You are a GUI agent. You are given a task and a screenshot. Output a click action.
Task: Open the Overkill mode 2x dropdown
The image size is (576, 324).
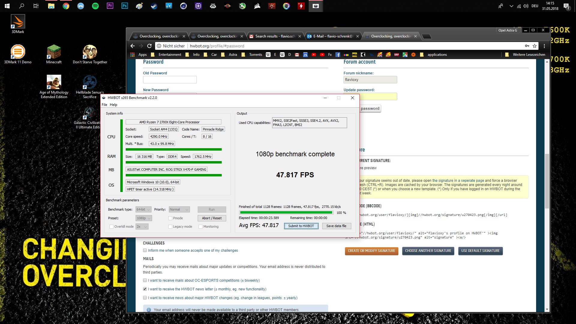(x=142, y=226)
